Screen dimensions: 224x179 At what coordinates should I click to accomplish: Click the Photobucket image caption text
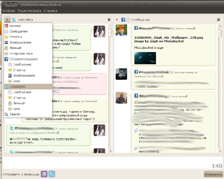coord(149,48)
